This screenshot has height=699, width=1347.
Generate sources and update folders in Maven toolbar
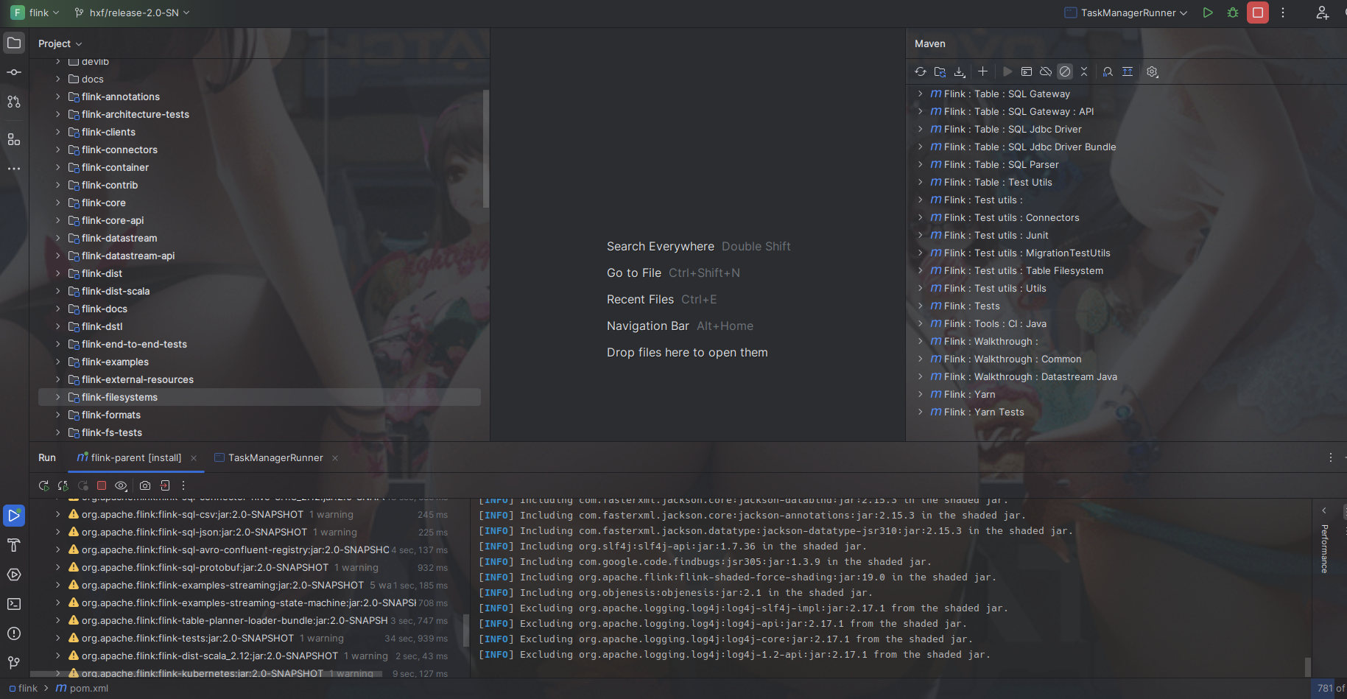tap(940, 71)
